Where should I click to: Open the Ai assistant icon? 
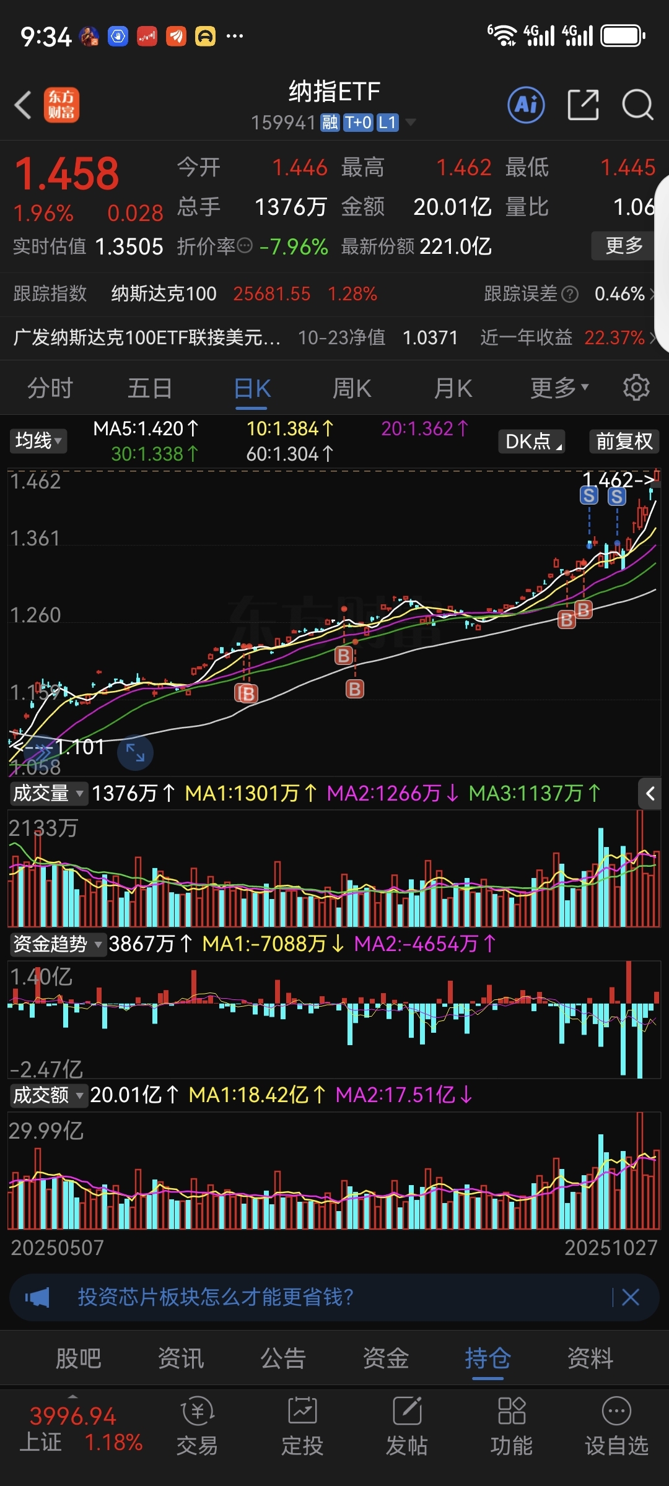(527, 105)
